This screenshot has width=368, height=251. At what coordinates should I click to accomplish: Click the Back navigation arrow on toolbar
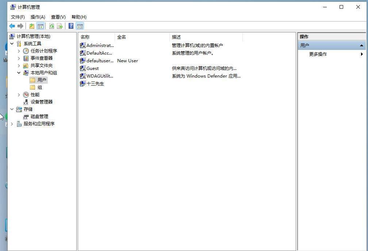point(12,26)
